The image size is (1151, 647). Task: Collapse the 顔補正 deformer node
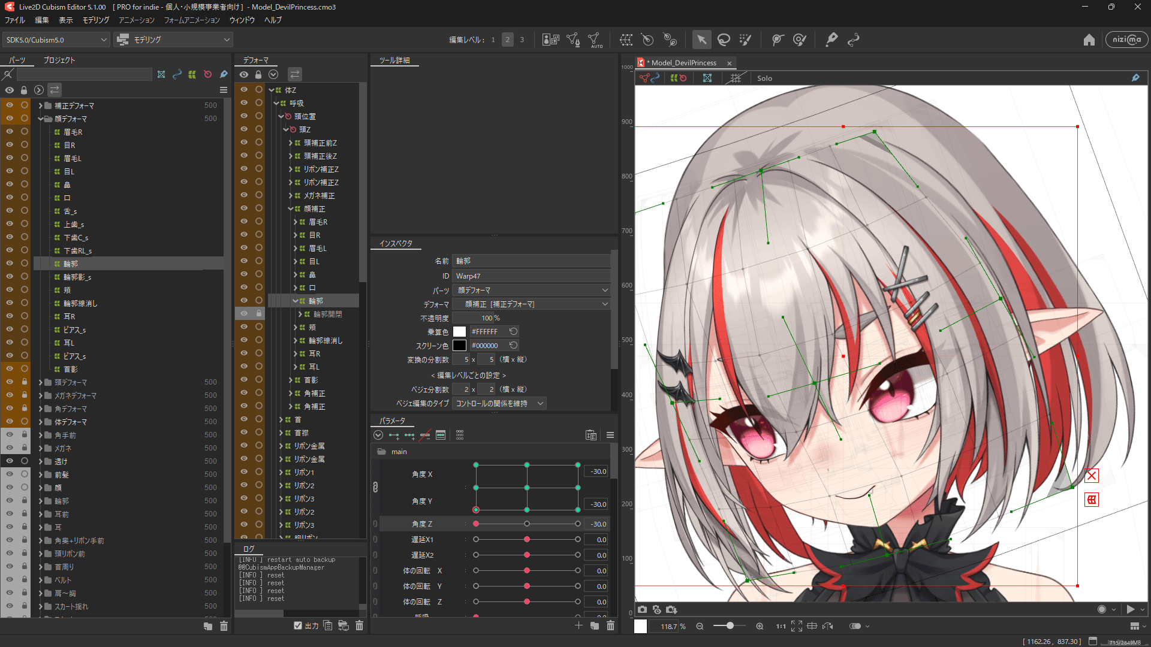coord(290,209)
